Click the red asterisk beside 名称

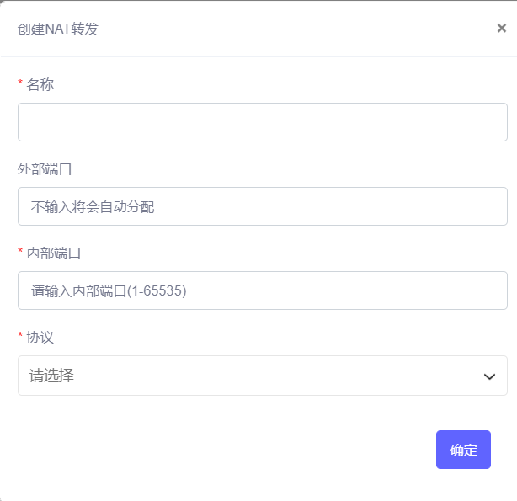point(20,82)
